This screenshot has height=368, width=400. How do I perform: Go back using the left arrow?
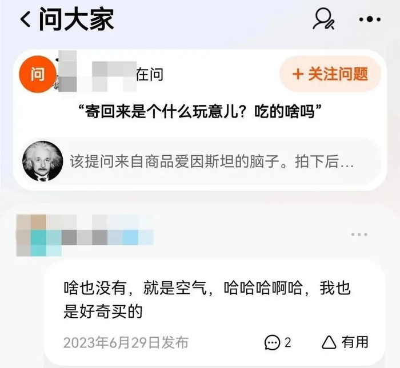(x=26, y=19)
